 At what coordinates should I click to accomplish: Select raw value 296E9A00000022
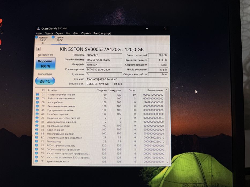pos(153,102)
